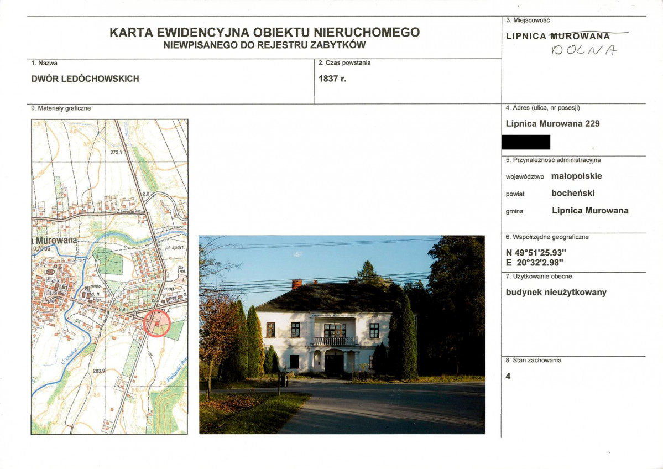Click the manor house photograph

coord(340,332)
